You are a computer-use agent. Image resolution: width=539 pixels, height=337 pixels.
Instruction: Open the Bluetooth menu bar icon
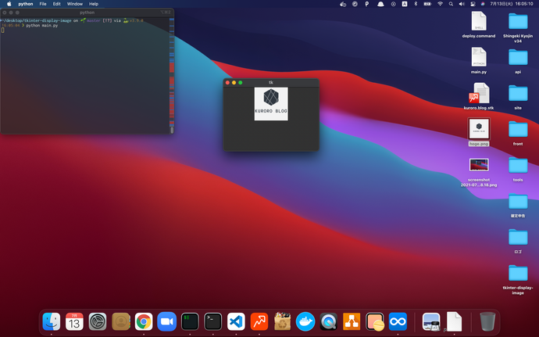click(416, 4)
